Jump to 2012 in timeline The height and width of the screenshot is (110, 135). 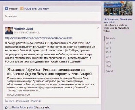click(x=108, y=57)
